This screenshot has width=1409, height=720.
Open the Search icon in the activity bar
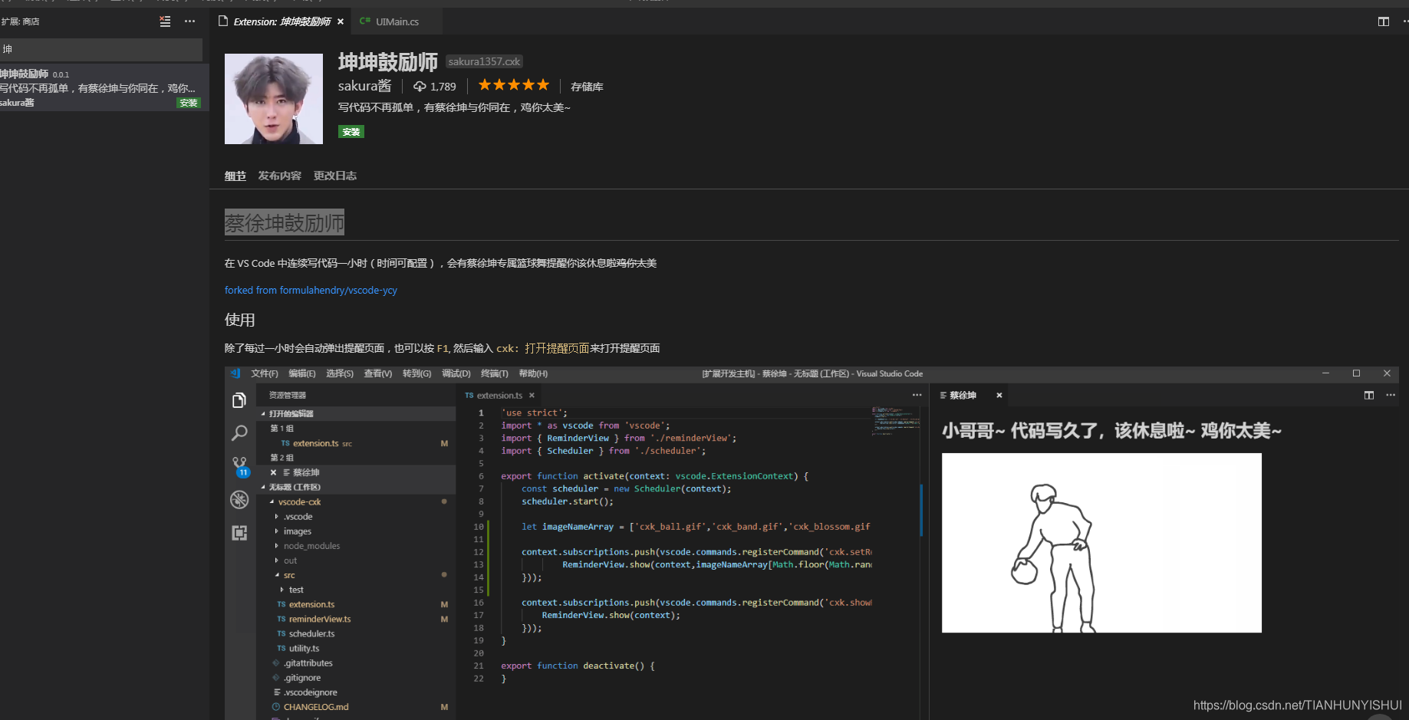(x=239, y=433)
